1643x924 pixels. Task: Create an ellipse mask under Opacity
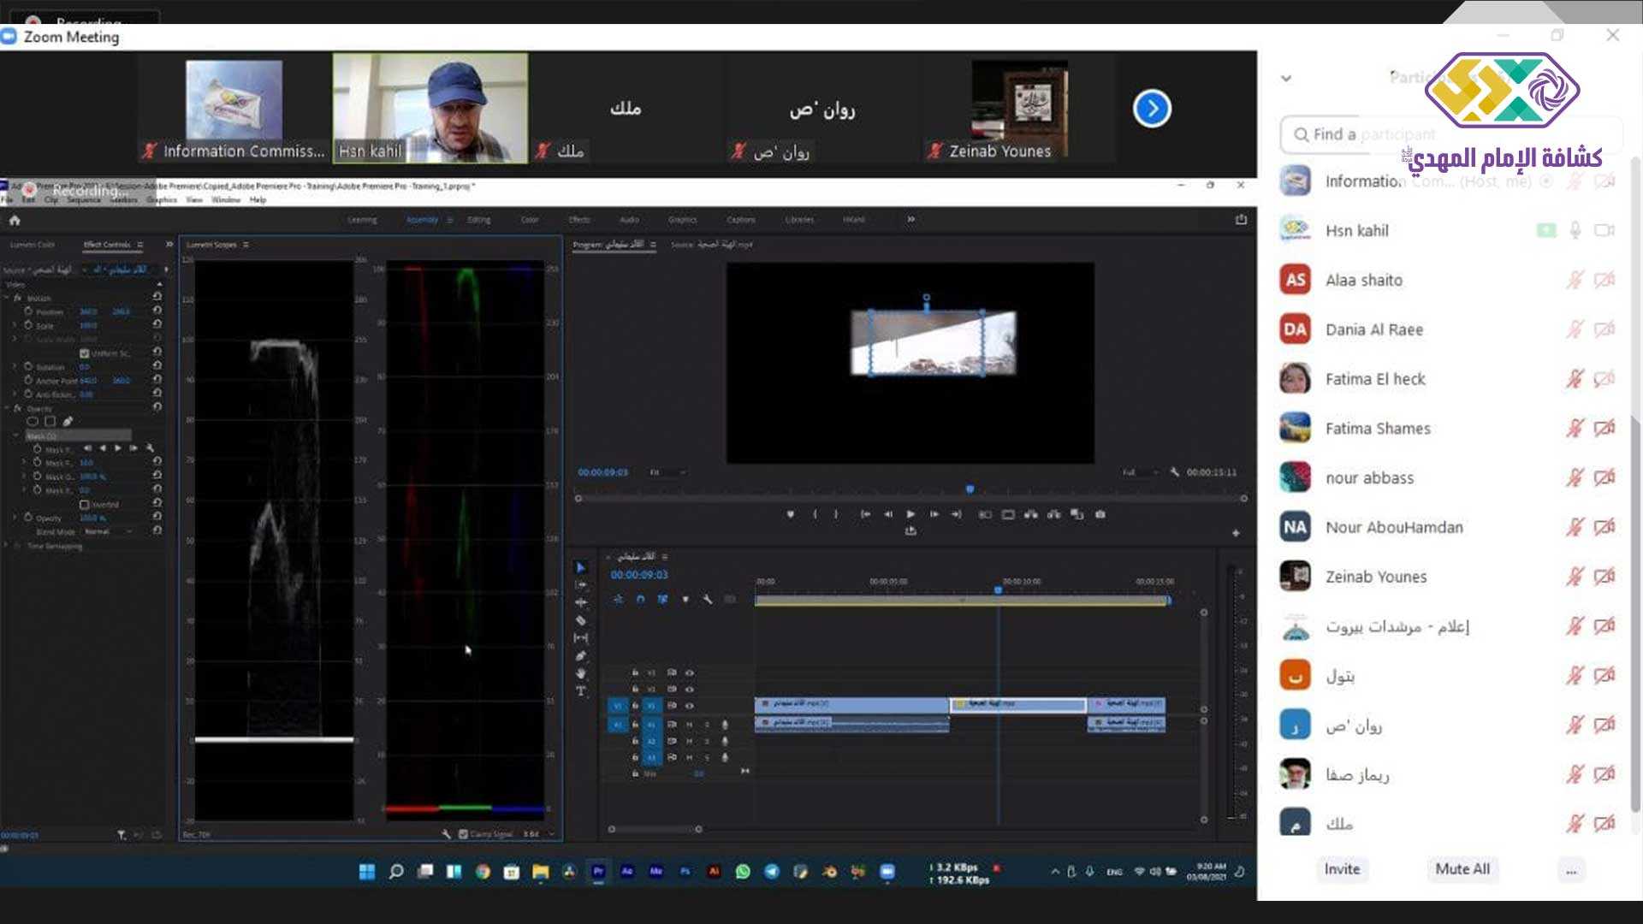[33, 421]
